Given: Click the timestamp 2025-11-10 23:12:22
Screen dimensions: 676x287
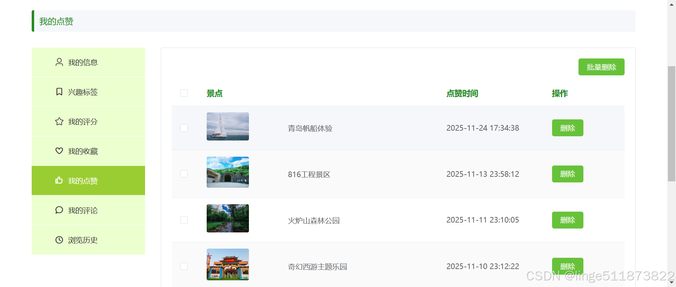Looking at the screenshot, I should 483,266.
